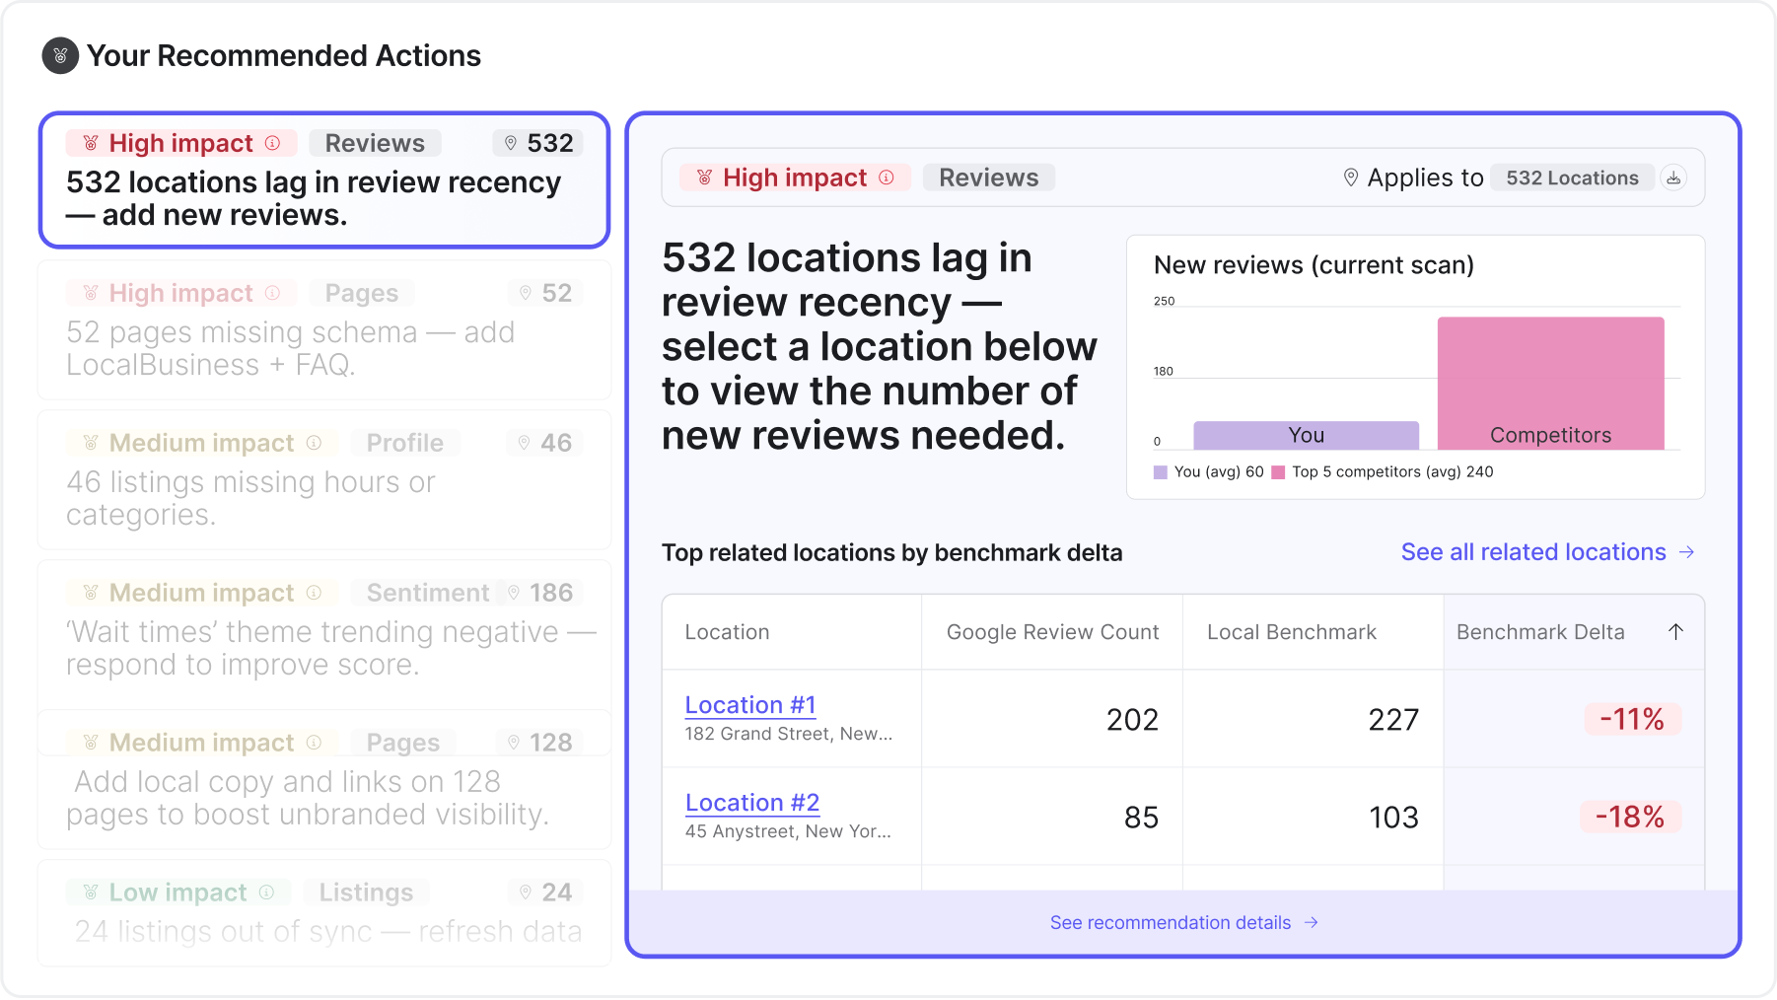This screenshot has height=1000, width=1777.
Task: Click info icon next to High impact in detail header
Action: click(887, 178)
